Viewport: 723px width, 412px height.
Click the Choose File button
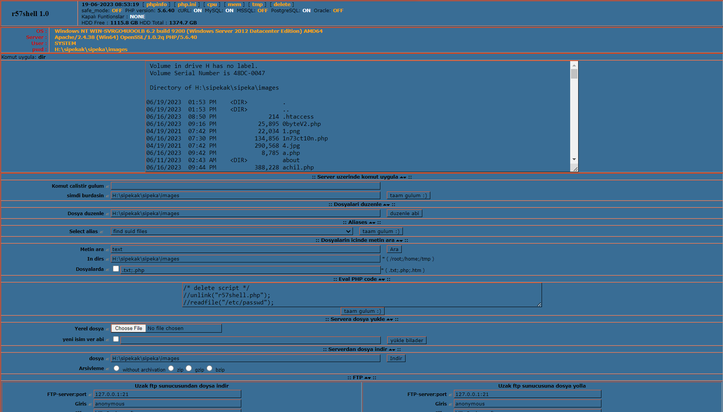(128, 328)
